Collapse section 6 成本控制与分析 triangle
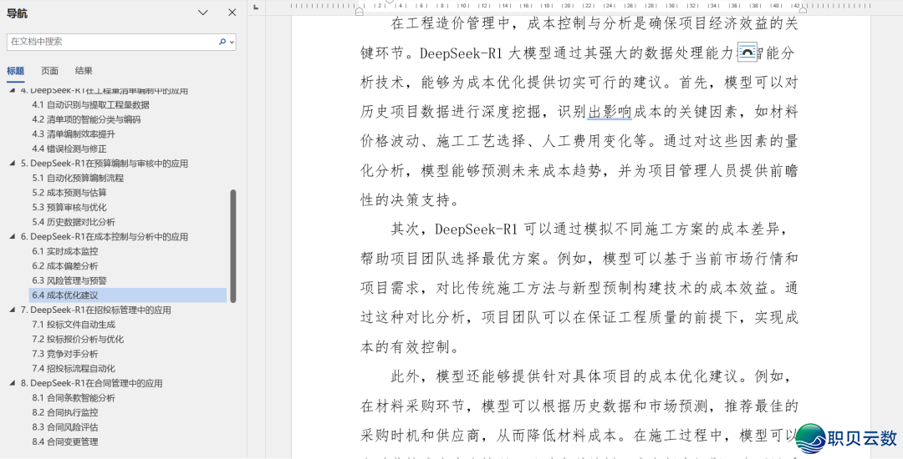Viewport: 903px width, 459px height. point(13,236)
